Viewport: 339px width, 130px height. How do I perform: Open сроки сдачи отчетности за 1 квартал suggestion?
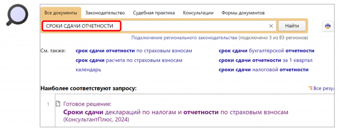[x=266, y=60]
